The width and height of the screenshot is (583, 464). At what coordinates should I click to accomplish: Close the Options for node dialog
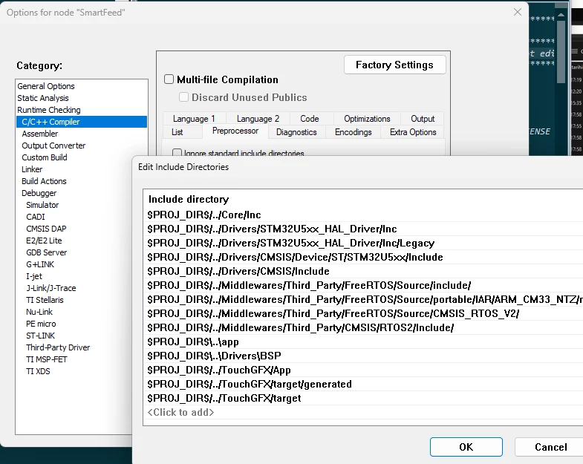click(x=517, y=12)
